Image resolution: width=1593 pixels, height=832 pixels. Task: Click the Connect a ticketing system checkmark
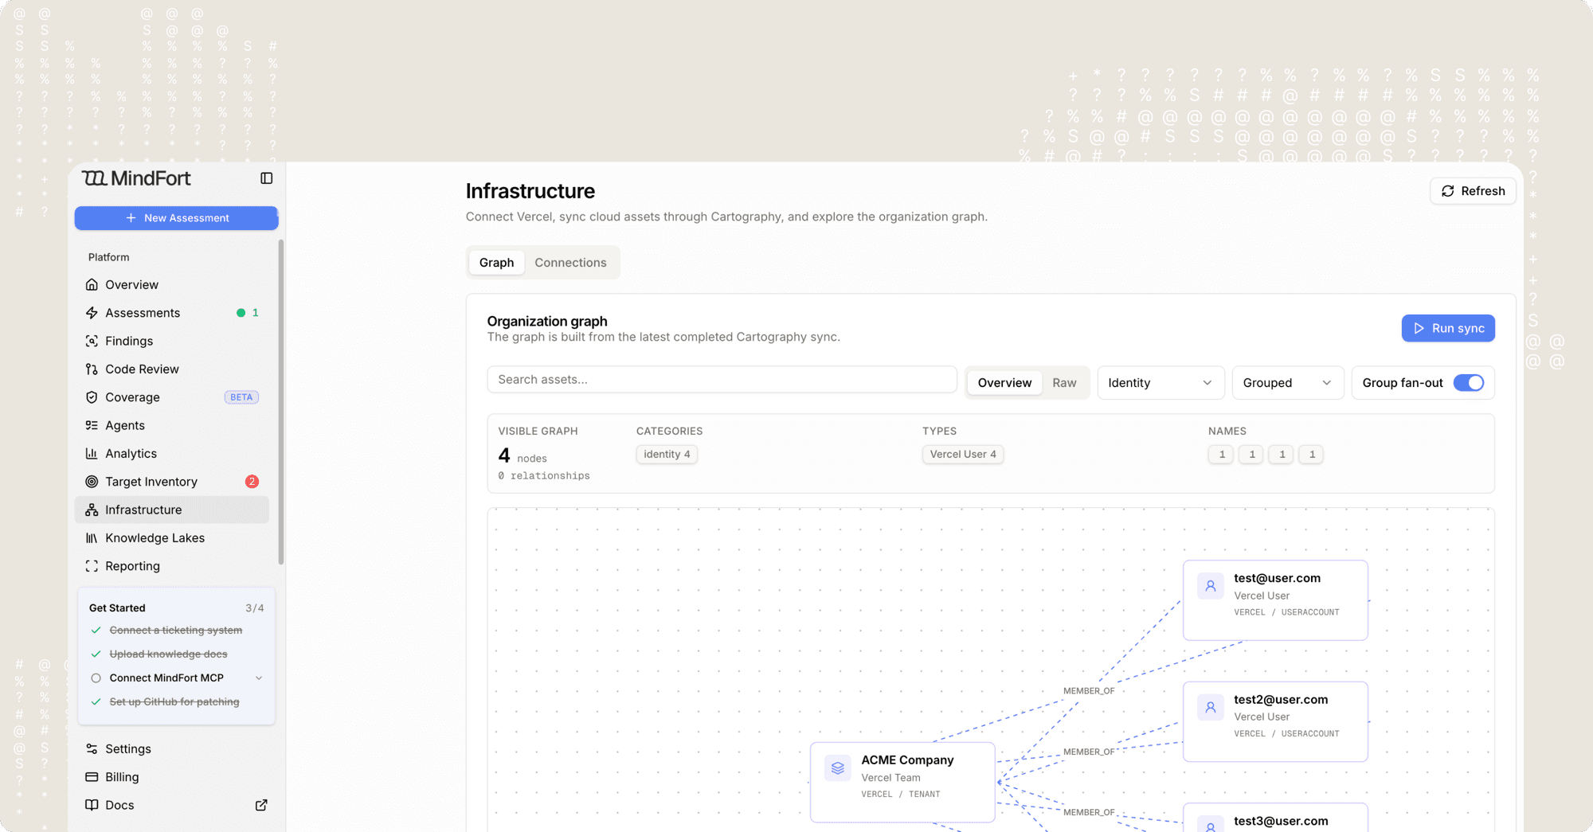click(96, 631)
